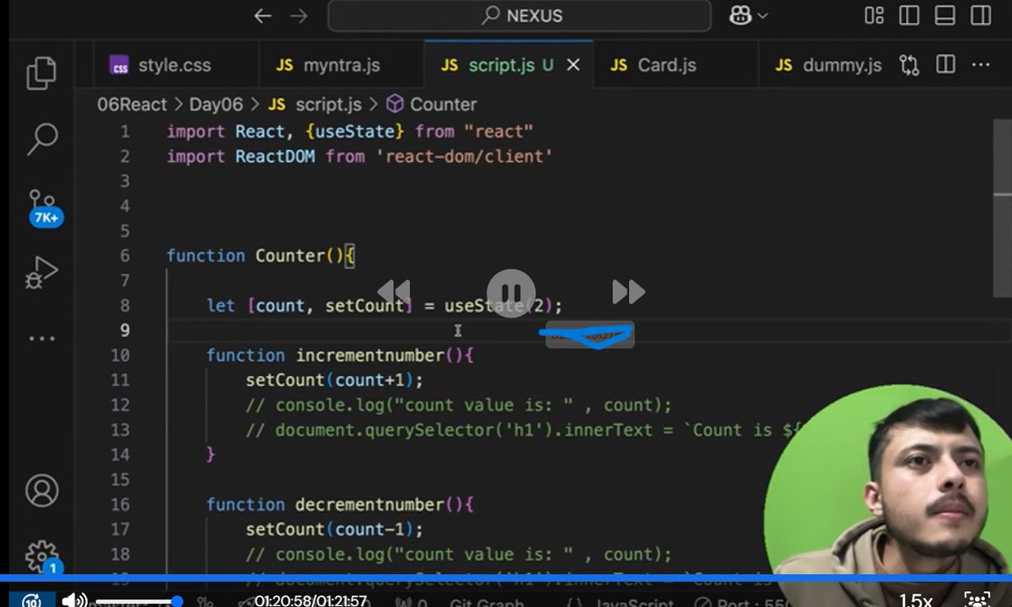Open the Explorer view in activity bar
This screenshot has height=607, width=1012.
[41, 73]
